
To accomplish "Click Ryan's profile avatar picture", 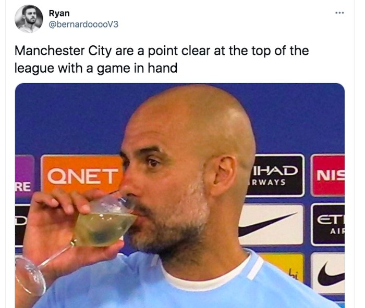I will [28, 20].
